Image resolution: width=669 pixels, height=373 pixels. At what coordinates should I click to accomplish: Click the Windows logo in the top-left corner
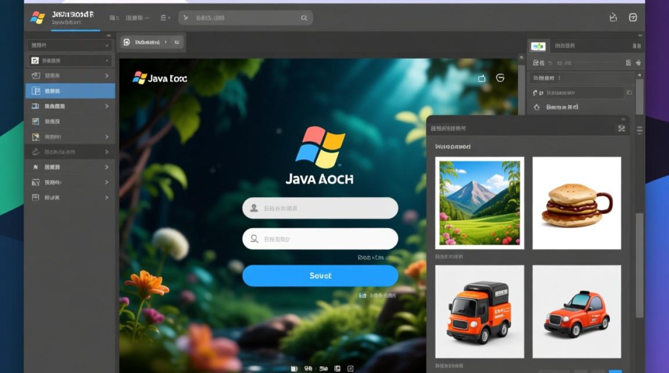(37, 17)
